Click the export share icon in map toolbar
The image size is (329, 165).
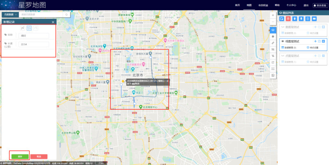coord(273,62)
